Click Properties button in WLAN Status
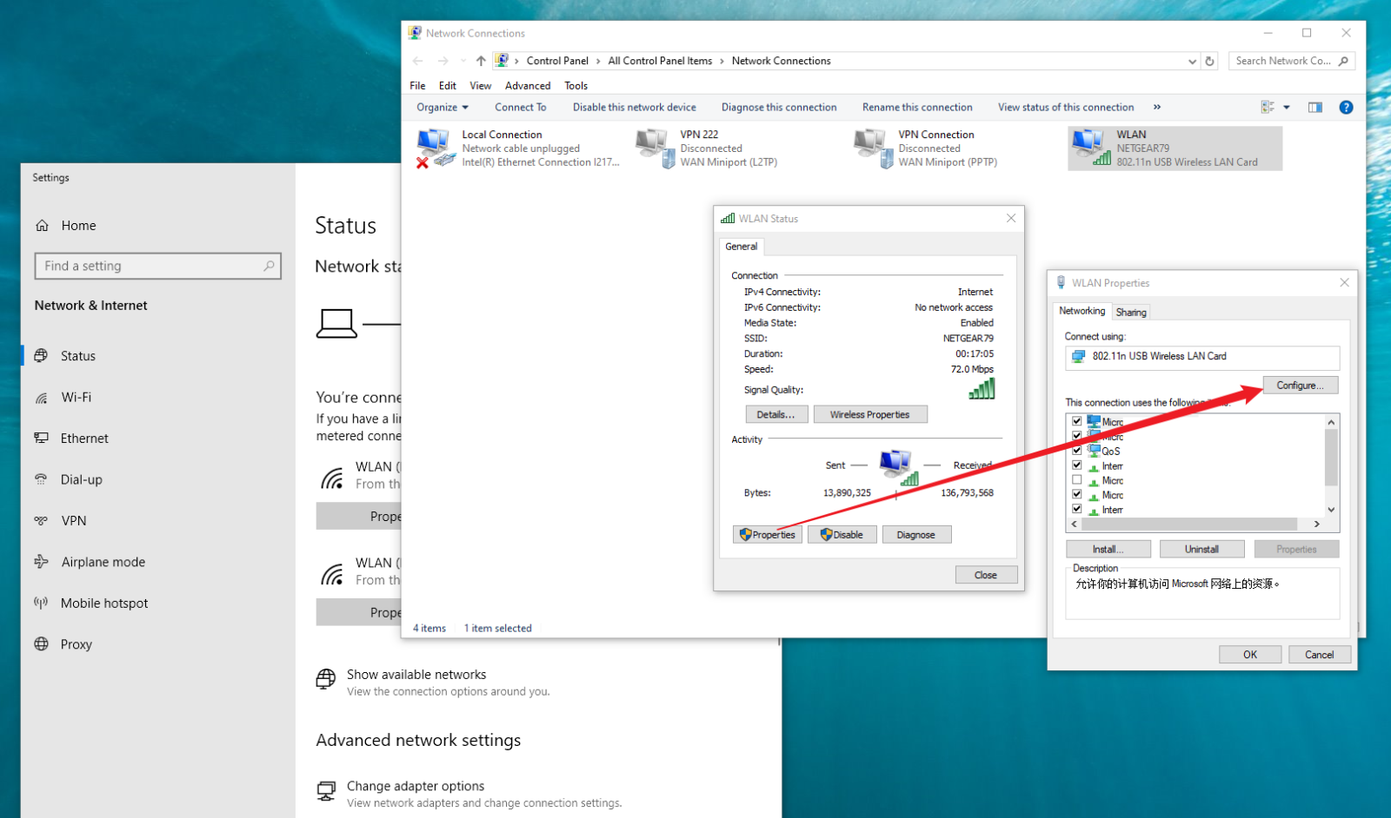 tap(767, 535)
